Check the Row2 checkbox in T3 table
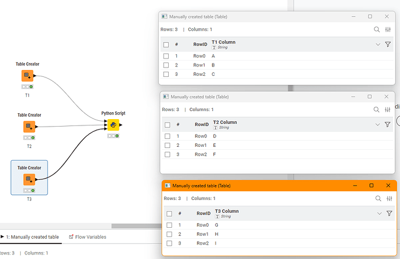This screenshot has width=400, height=259. click(169, 243)
